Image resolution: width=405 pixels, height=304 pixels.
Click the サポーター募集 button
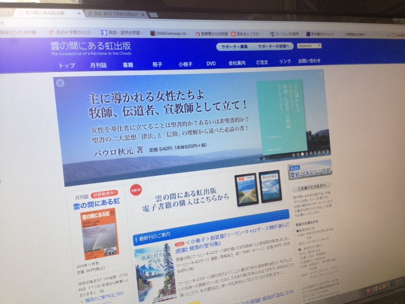(x=234, y=47)
